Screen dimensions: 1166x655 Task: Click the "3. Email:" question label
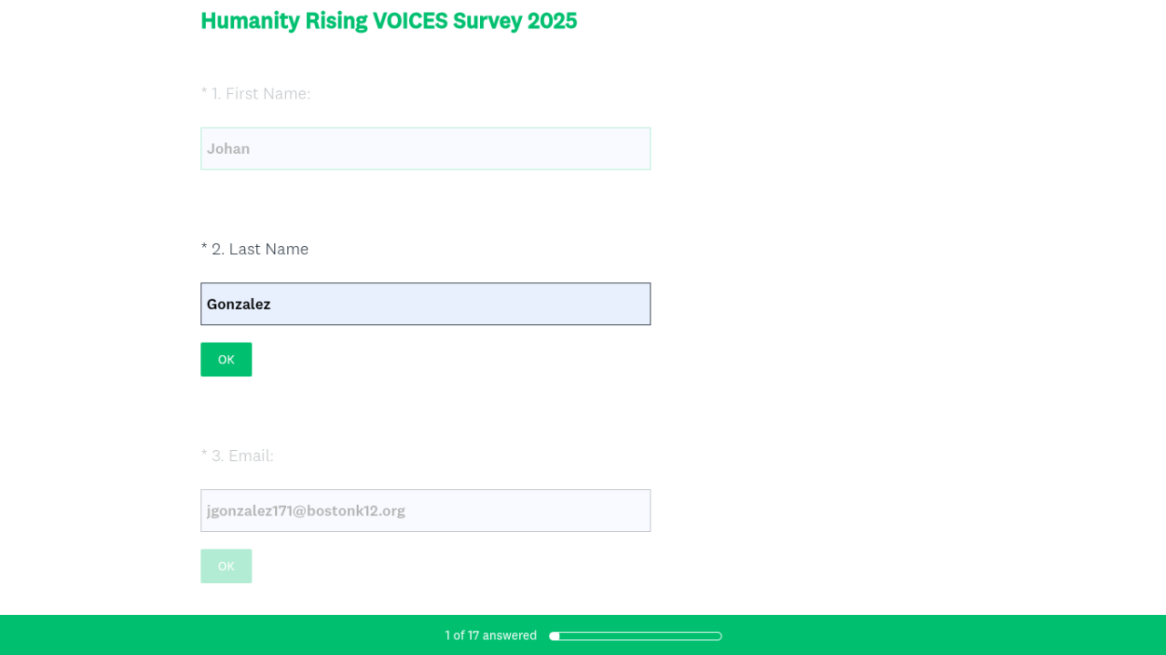242,455
